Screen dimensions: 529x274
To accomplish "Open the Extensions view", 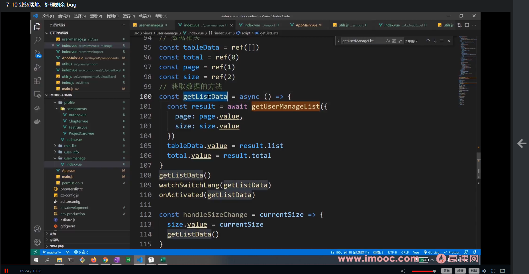I will pyautogui.click(x=37, y=81).
